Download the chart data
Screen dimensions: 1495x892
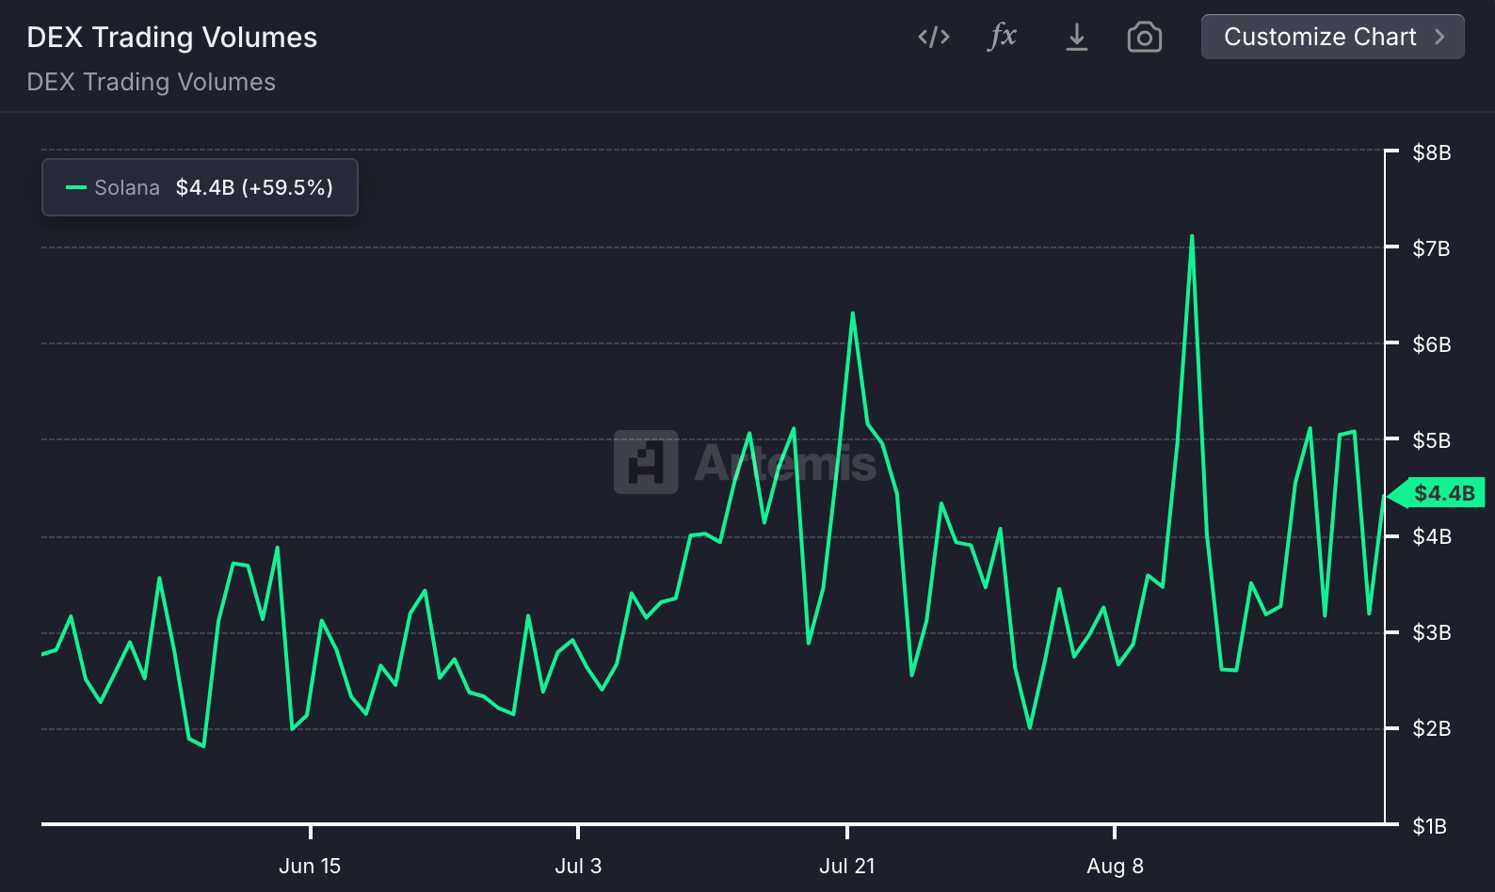coord(1076,37)
